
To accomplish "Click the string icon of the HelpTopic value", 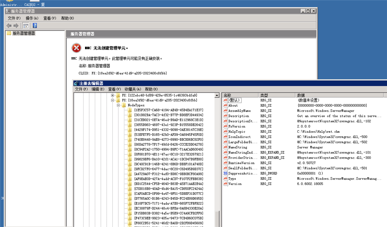I will (x=225, y=131).
